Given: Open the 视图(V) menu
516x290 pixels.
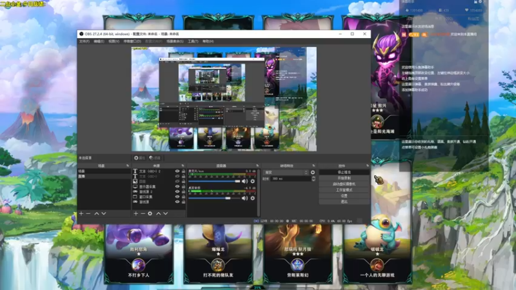Looking at the screenshot, I should tap(114, 41).
